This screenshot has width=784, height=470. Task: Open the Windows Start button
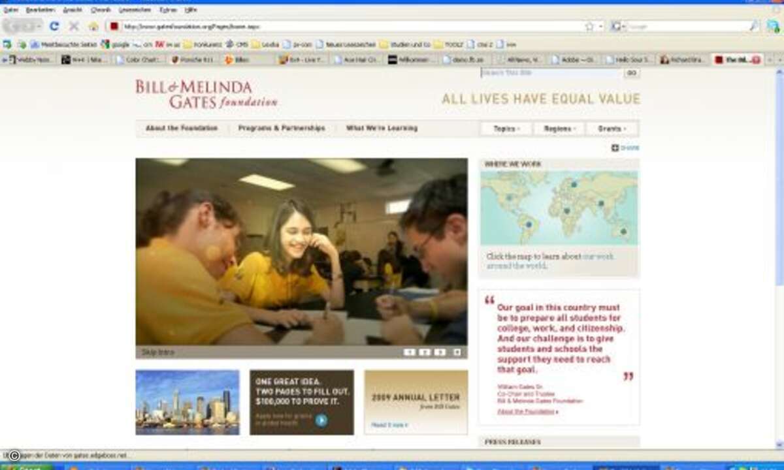point(26,466)
